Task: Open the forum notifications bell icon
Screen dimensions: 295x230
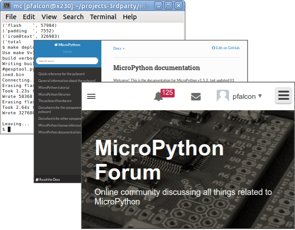Action: coord(158,97)
